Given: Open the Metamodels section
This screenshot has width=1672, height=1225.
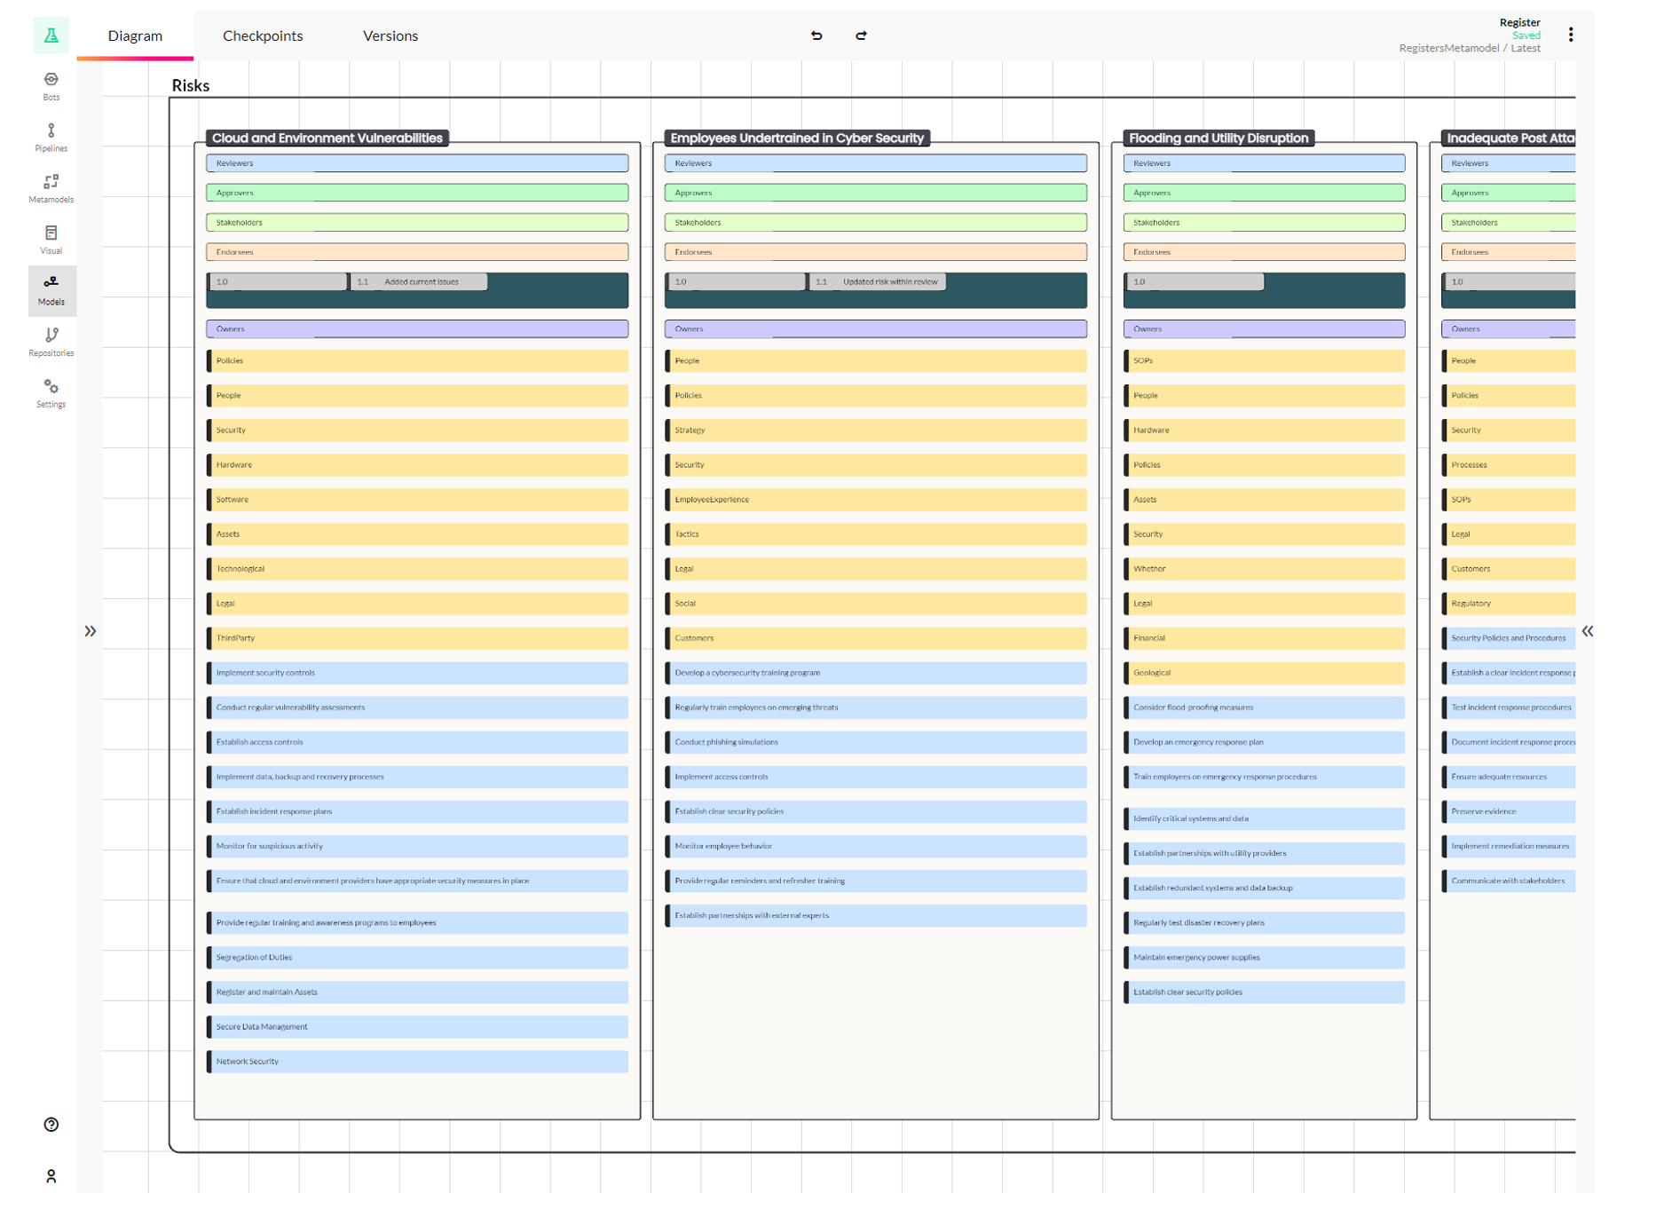Looking at the screenshot, I should (51, 186).
